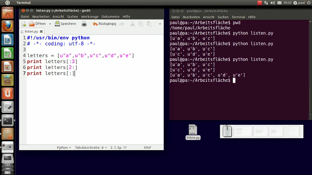Open the gedit Suchen menu
Viewport: 312px width, 175px height.
tap(72, 17)
